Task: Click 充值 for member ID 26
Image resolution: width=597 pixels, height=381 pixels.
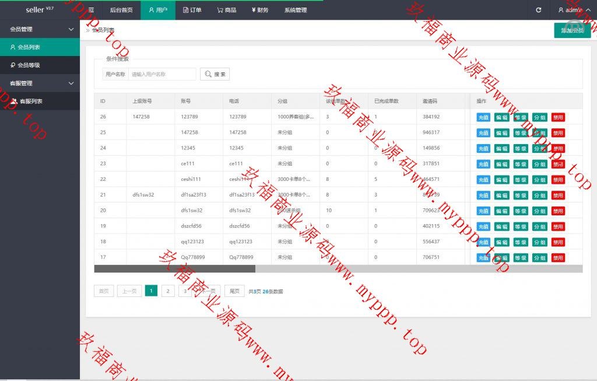Action: tap(483, 117)
